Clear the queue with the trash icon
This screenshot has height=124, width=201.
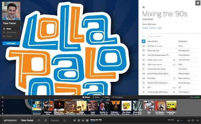(3, 113)
